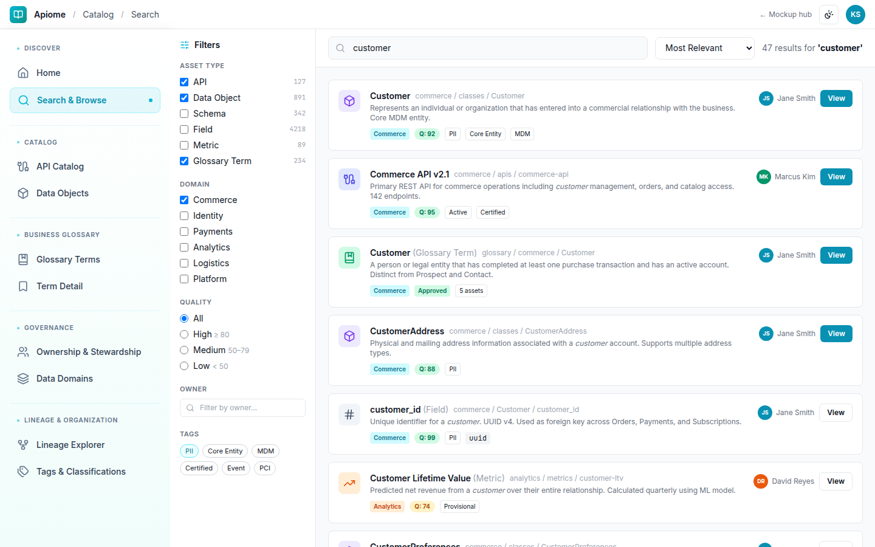Open the KS user avatar
Screen dimensions: 875x547
coord(856,15)
